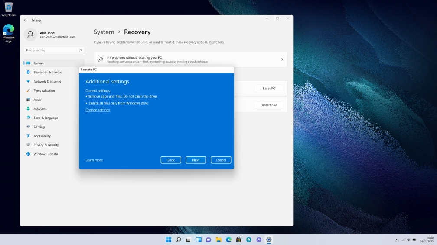This screenshot has height=245, width=437.
Task: Open the Settings gear on the taskbar
Action: pos(269,240)
